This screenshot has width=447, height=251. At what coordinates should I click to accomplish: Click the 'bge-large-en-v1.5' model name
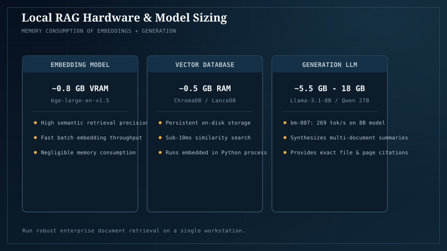click(x=80, y=100)
